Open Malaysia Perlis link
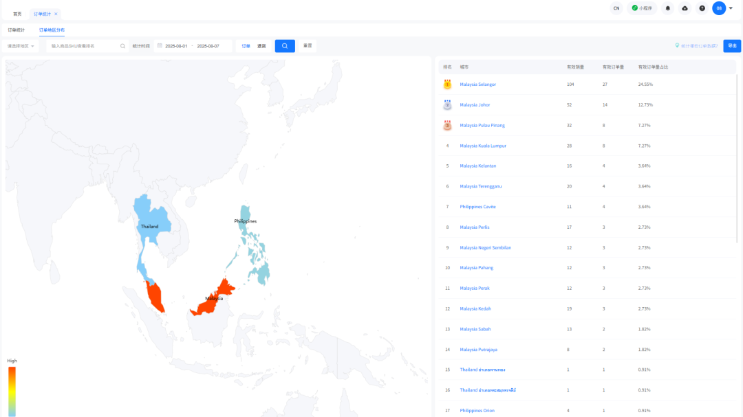 point(474,227)
